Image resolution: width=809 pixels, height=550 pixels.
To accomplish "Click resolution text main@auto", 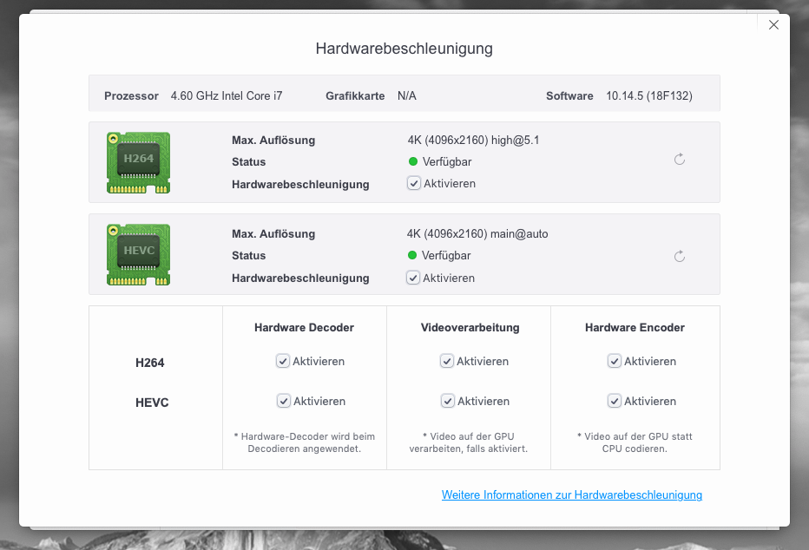I will pos(519,234).
